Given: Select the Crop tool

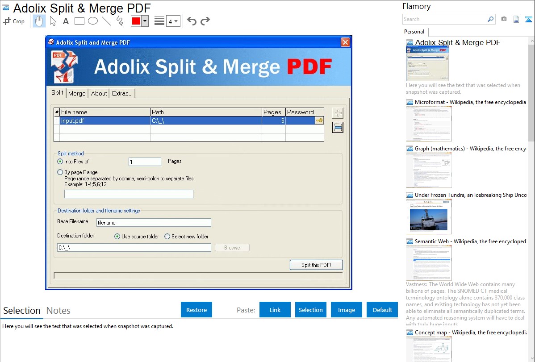Looking at the screenshot, I should [x=14, y=21].
